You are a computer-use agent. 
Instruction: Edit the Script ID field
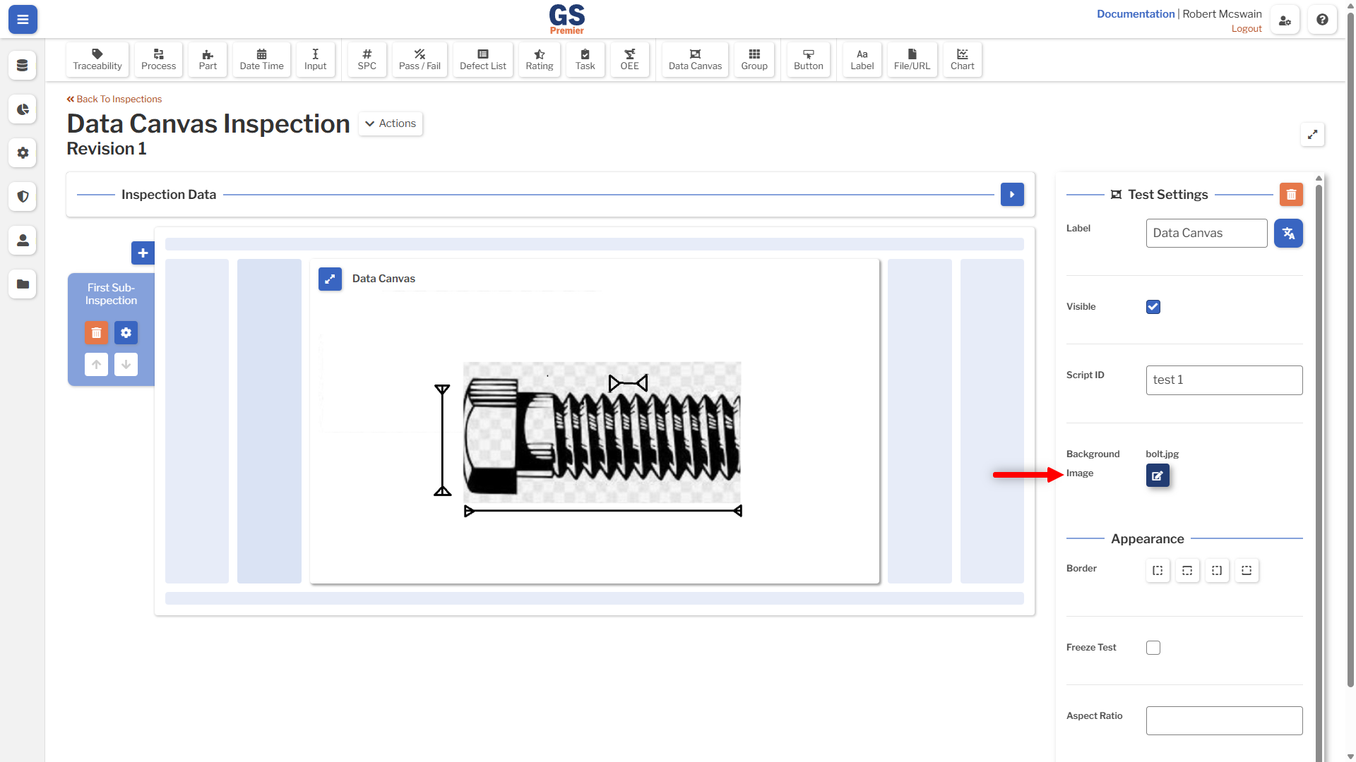click(1224, 380)
